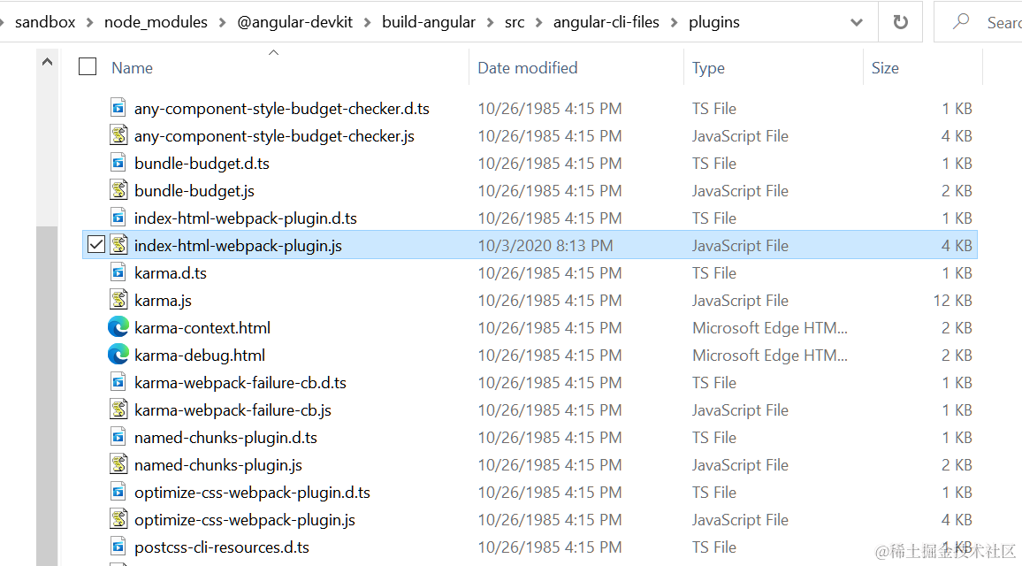Sort by the Size column header
1022x566 pixels.
tap(884, 68)
